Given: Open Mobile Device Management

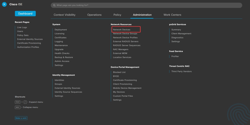Looking at the screenshot, I should (x=127, y=88).
